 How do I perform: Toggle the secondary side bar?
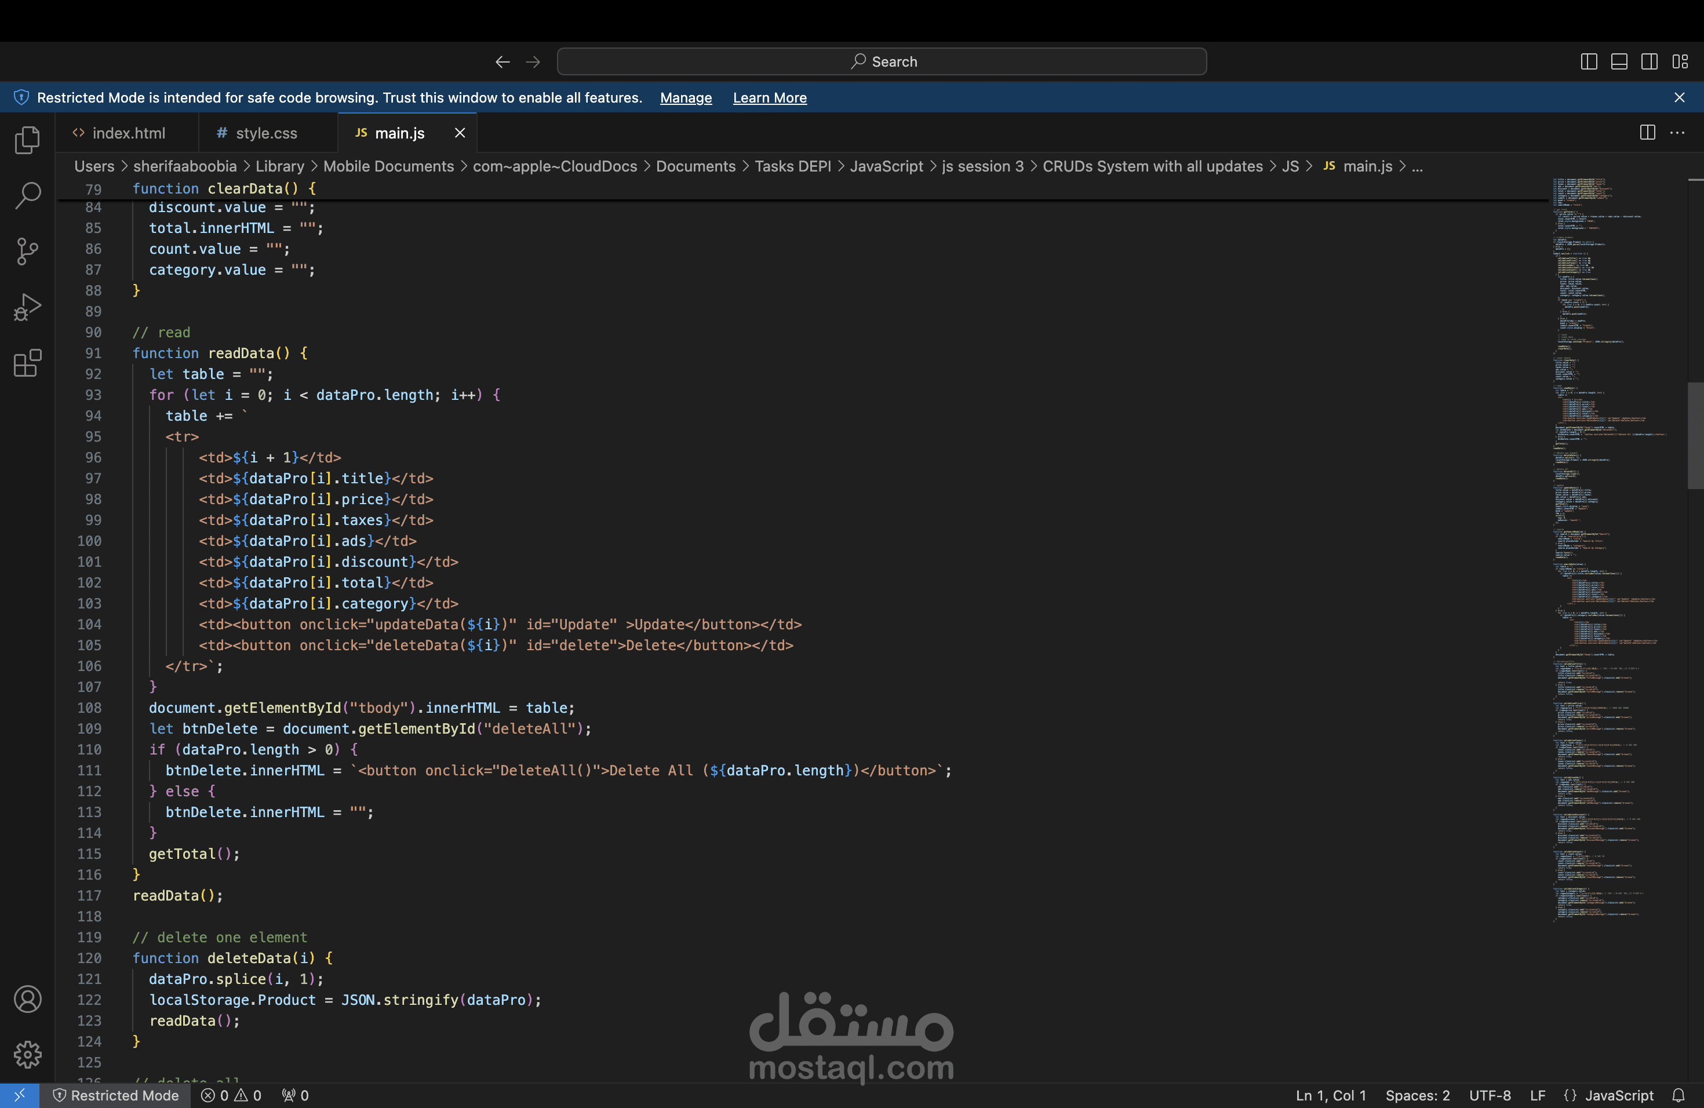pyautogui.click(x=1649, y=61)
